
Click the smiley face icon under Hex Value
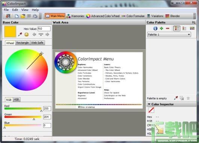click(x=27, y=35)
